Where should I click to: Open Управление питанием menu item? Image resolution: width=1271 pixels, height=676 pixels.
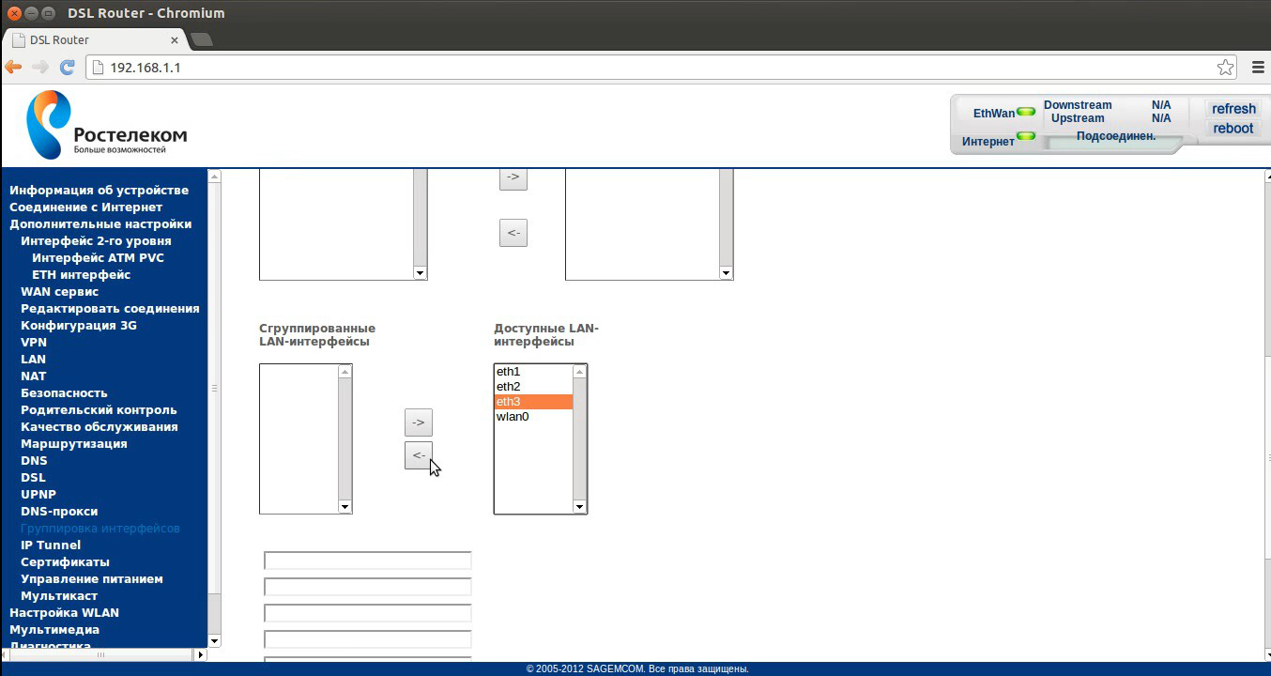[x=92, y=578]
